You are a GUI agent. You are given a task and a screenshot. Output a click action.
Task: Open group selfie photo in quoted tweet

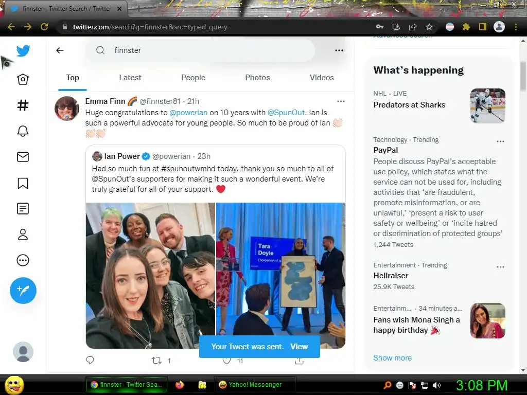pyautogui.click(x=150, y=276)
